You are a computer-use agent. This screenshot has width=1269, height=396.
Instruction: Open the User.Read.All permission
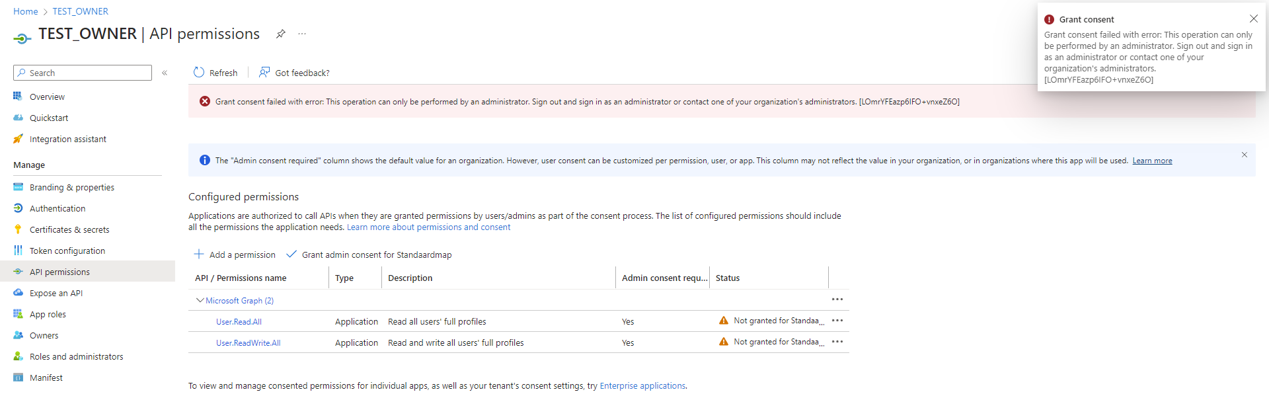tap(239, 322)
